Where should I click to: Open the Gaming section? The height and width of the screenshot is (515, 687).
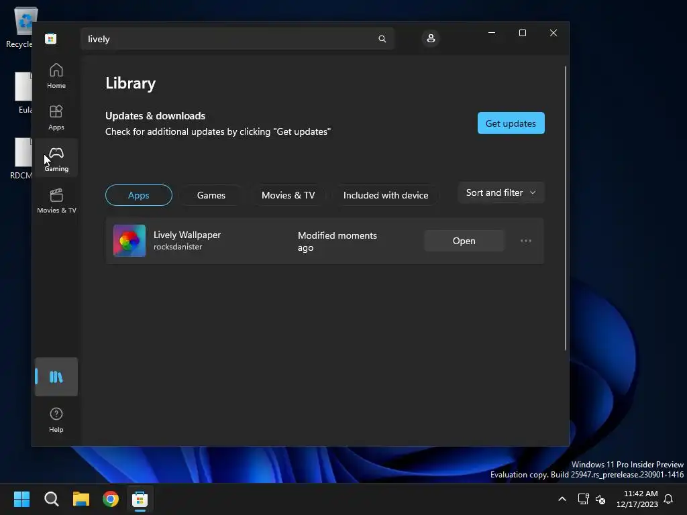56,158
